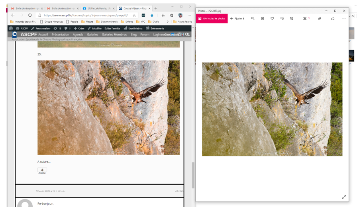The width and height of the screenshot is (357, 207).
Task: Like the post with the J'aime button
Action: click(x=42, y=171)
